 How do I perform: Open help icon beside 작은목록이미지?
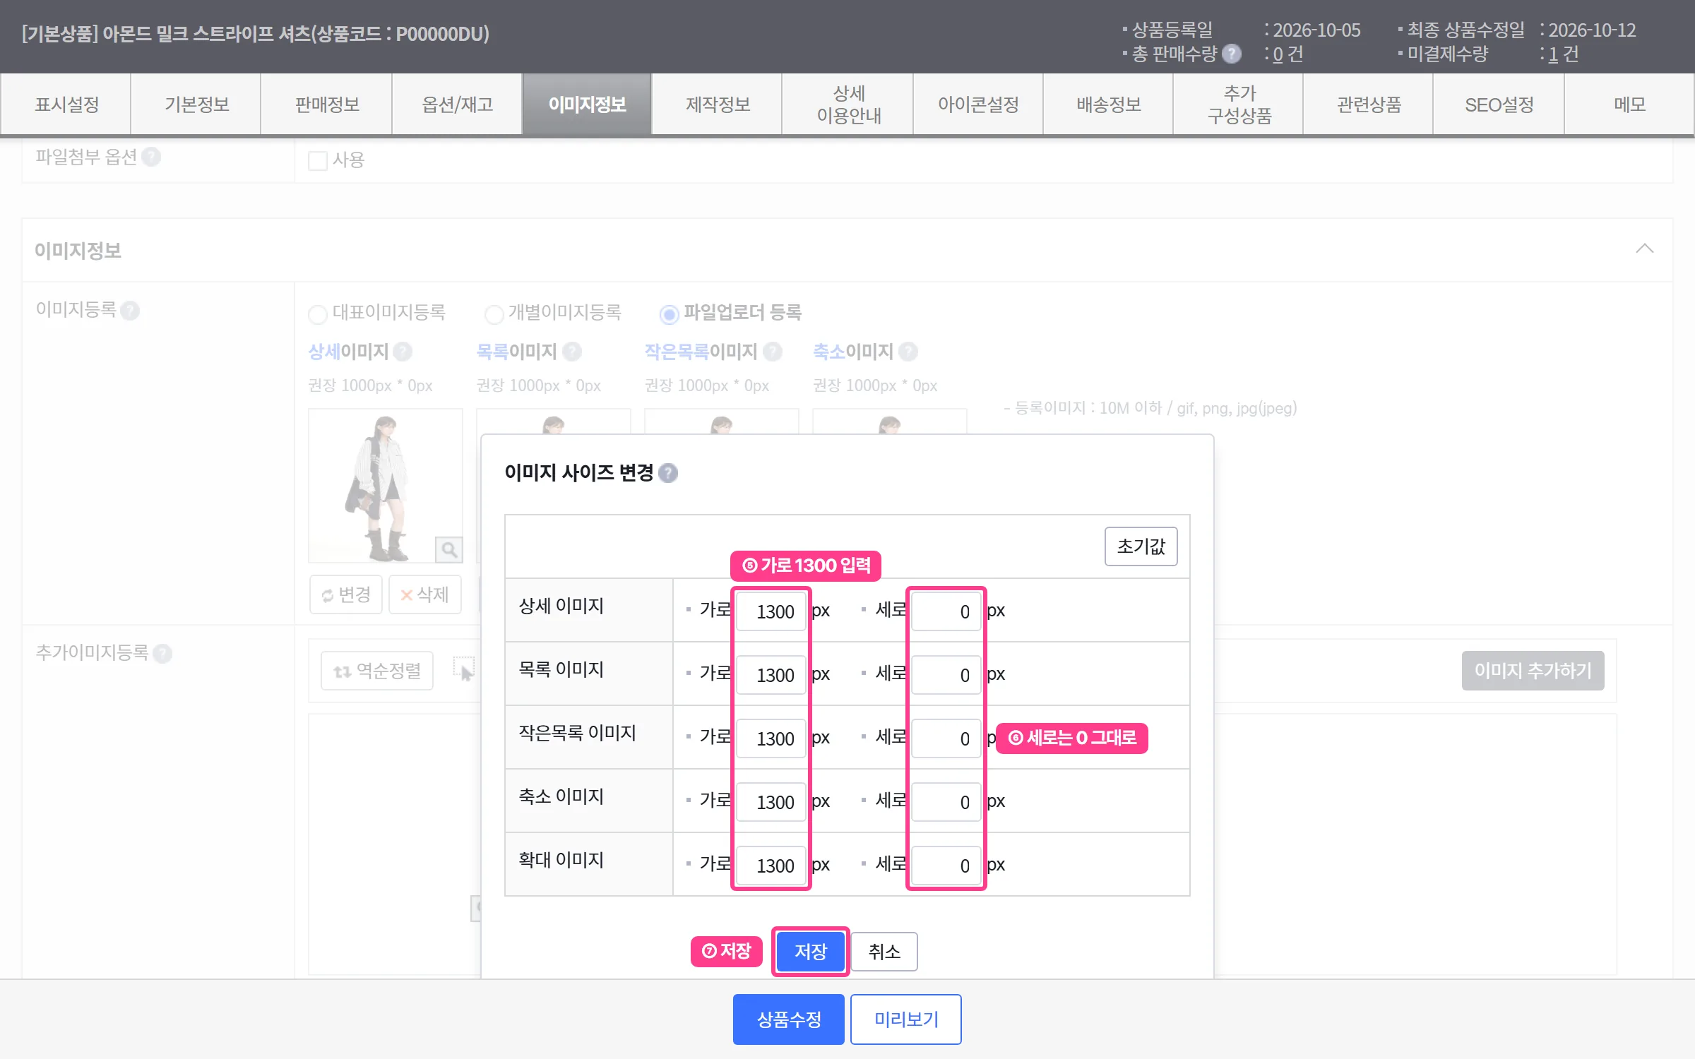[x=773, y=351]
